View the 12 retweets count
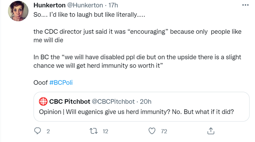The image size is (255, 142). coord(105,131)
